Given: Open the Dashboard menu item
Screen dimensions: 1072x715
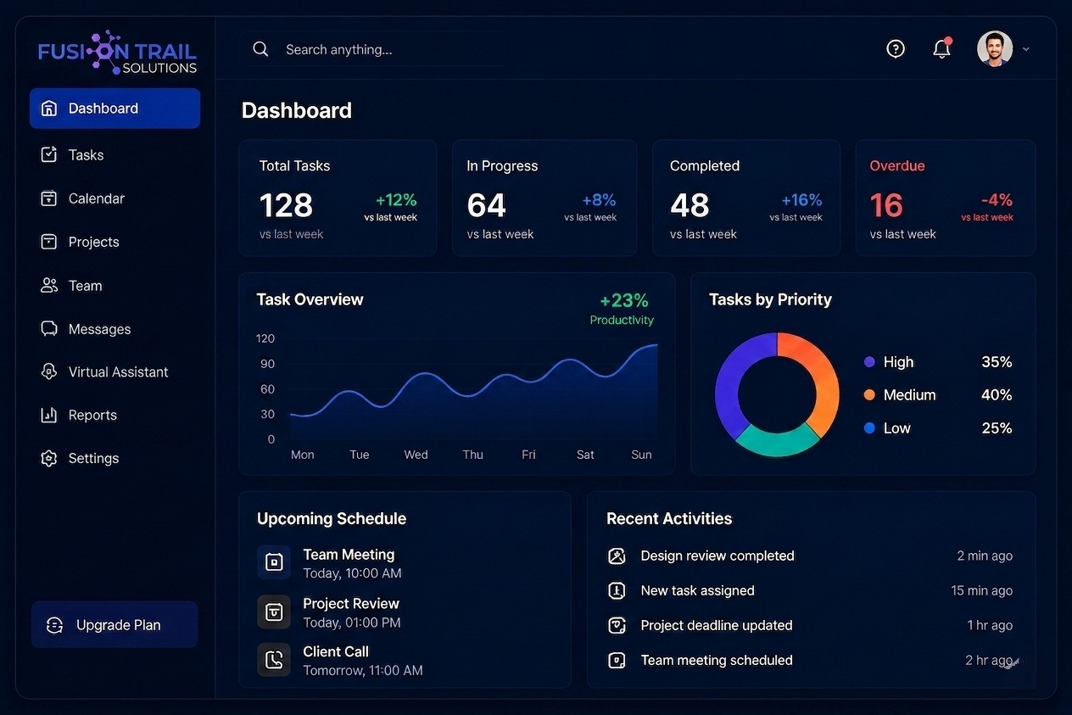Looking at the screenshot, I should (115, 109).
